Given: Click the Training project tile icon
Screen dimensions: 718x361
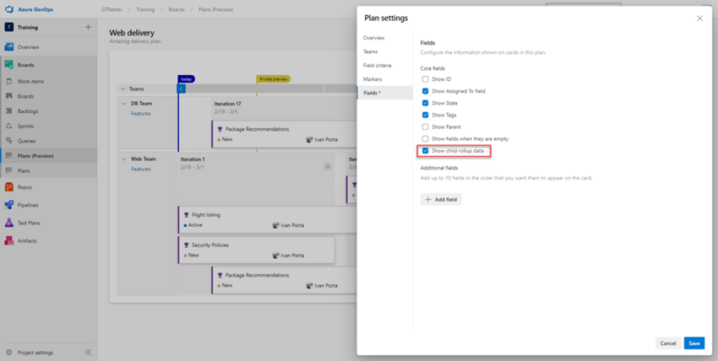Looking at the screenshot, I should (x=8, y=28).
